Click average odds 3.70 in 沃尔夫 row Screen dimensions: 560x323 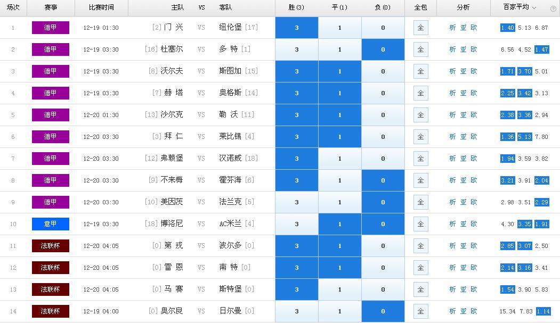[x=525, y=71]
